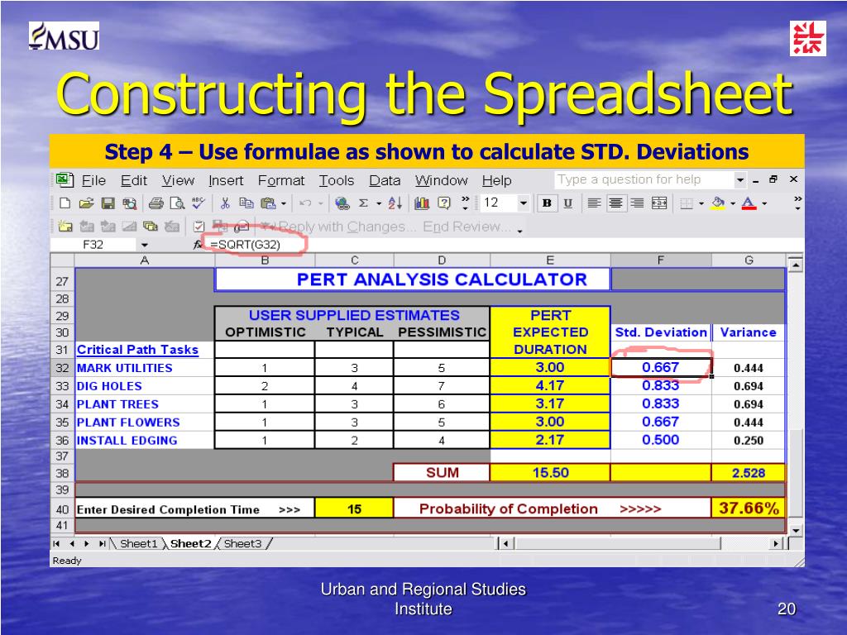Open a file with the Open folder icon

86,203
